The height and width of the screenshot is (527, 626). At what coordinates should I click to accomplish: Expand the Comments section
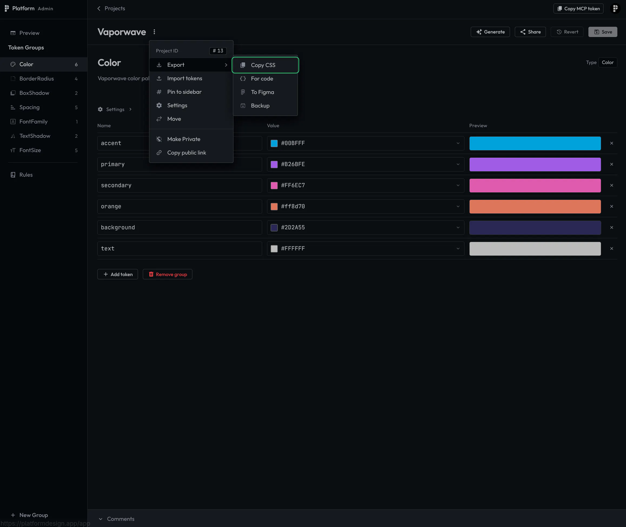point(117,519)
